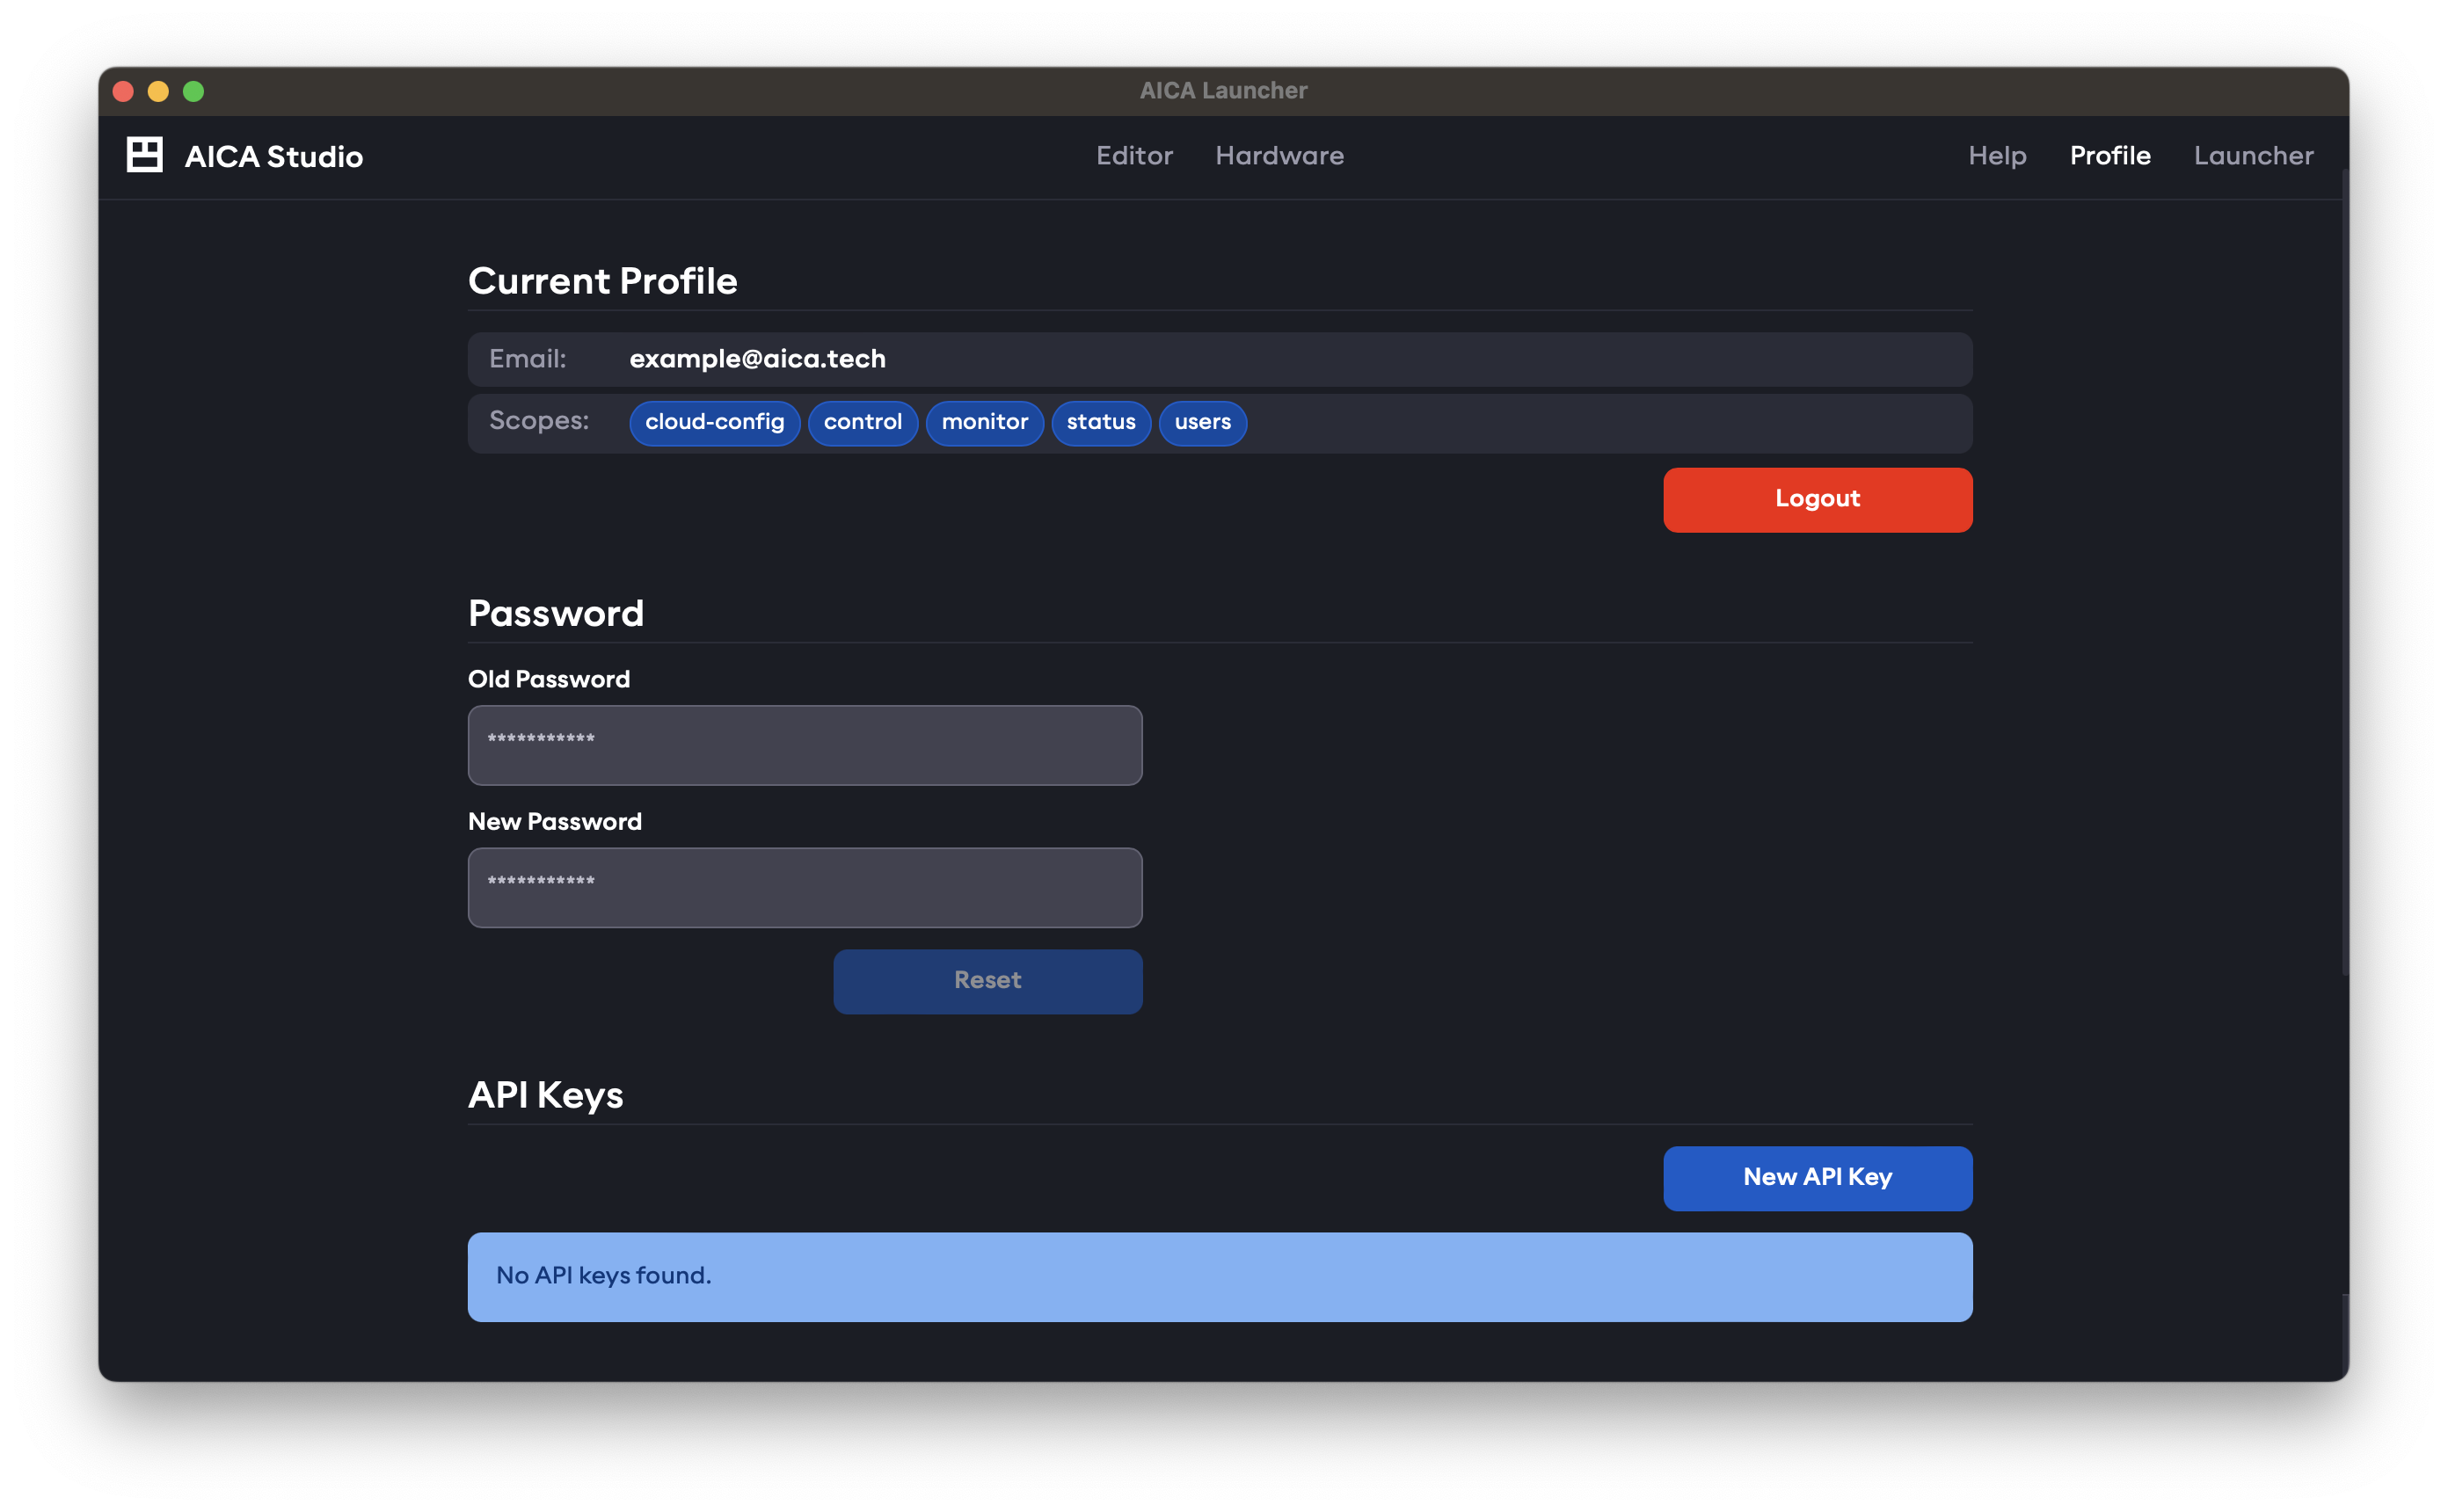The image size is (2448, 1512).
Task: Open the Editor tab
Action: (x=1134, y=155)
